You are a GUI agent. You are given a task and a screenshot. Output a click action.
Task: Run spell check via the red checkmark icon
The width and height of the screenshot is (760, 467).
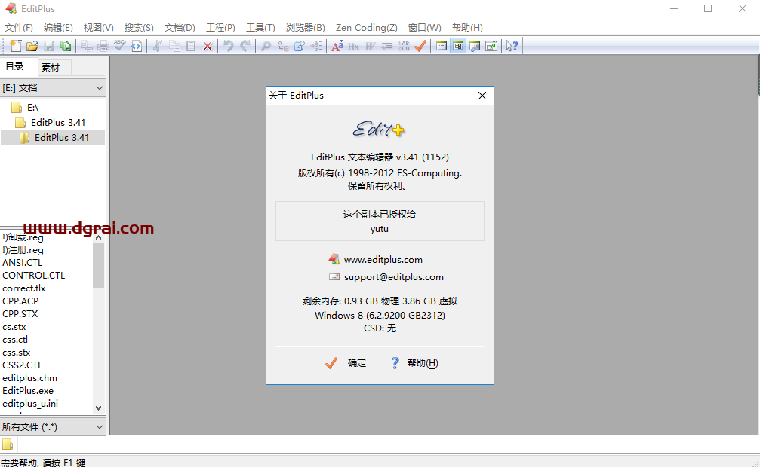click(x=420, y=46)
